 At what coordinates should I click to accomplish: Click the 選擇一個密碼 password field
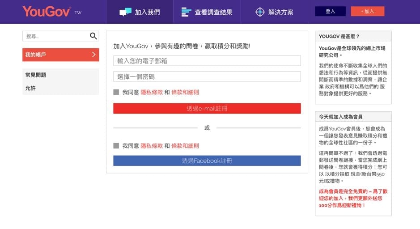pyautogui.click(x=207, y=76)
